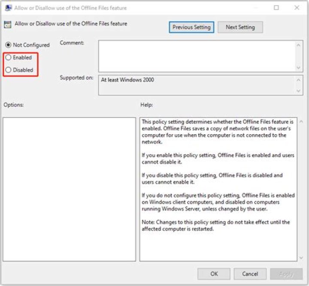Click the Previous Setting button
309x286 pixels.
[191, 27]
